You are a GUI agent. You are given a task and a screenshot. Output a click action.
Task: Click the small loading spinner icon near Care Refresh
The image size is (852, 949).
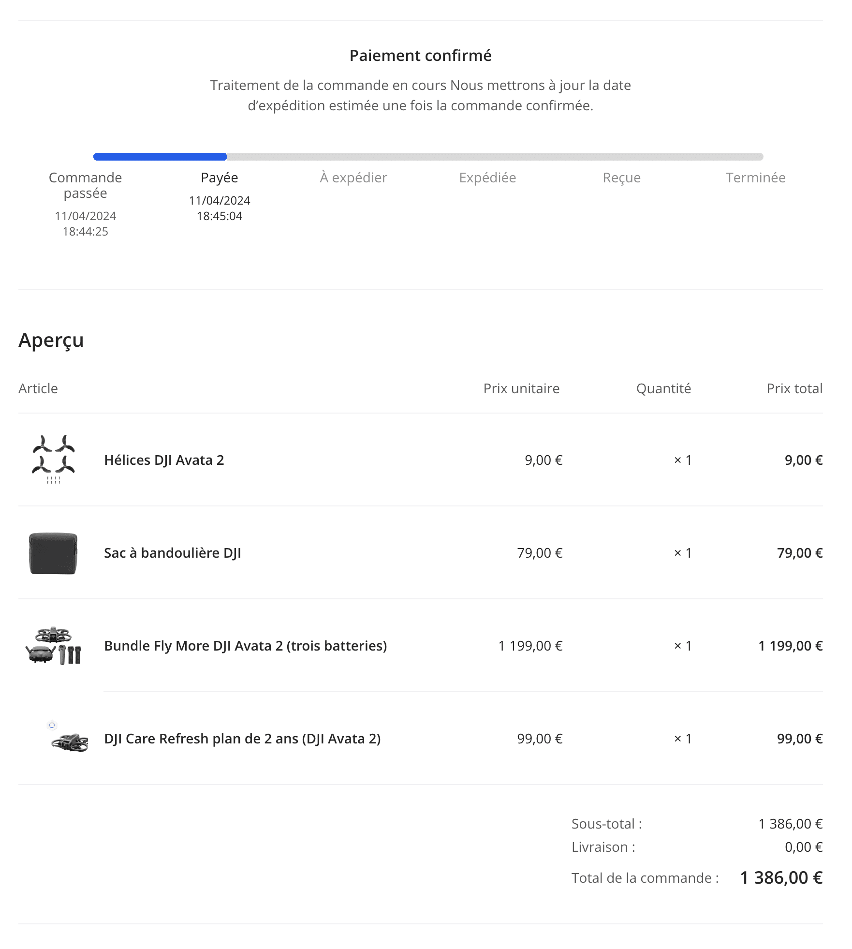(x=52, y=725)
